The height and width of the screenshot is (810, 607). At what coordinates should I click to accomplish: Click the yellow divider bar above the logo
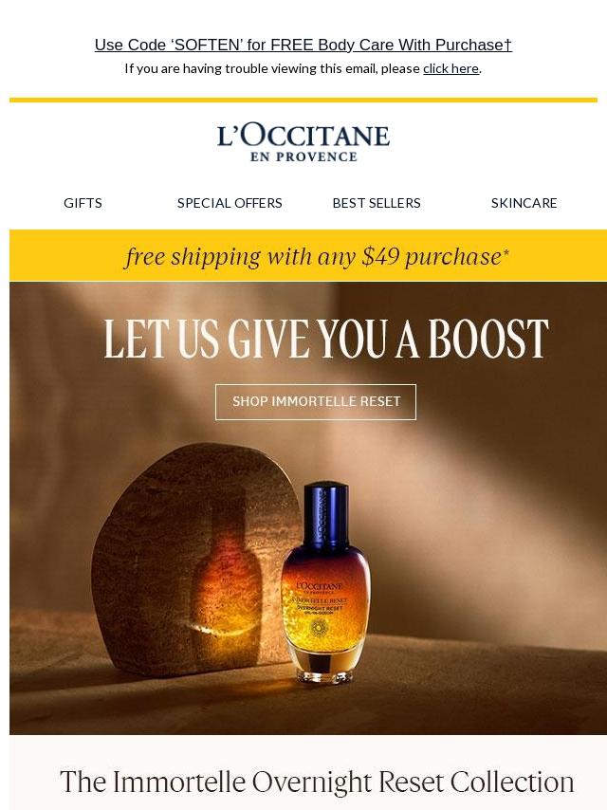[303, 100]
